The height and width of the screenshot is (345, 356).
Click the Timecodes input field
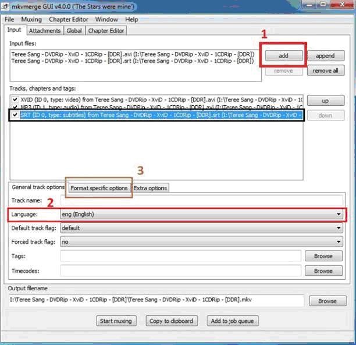[x=181, y=271]
